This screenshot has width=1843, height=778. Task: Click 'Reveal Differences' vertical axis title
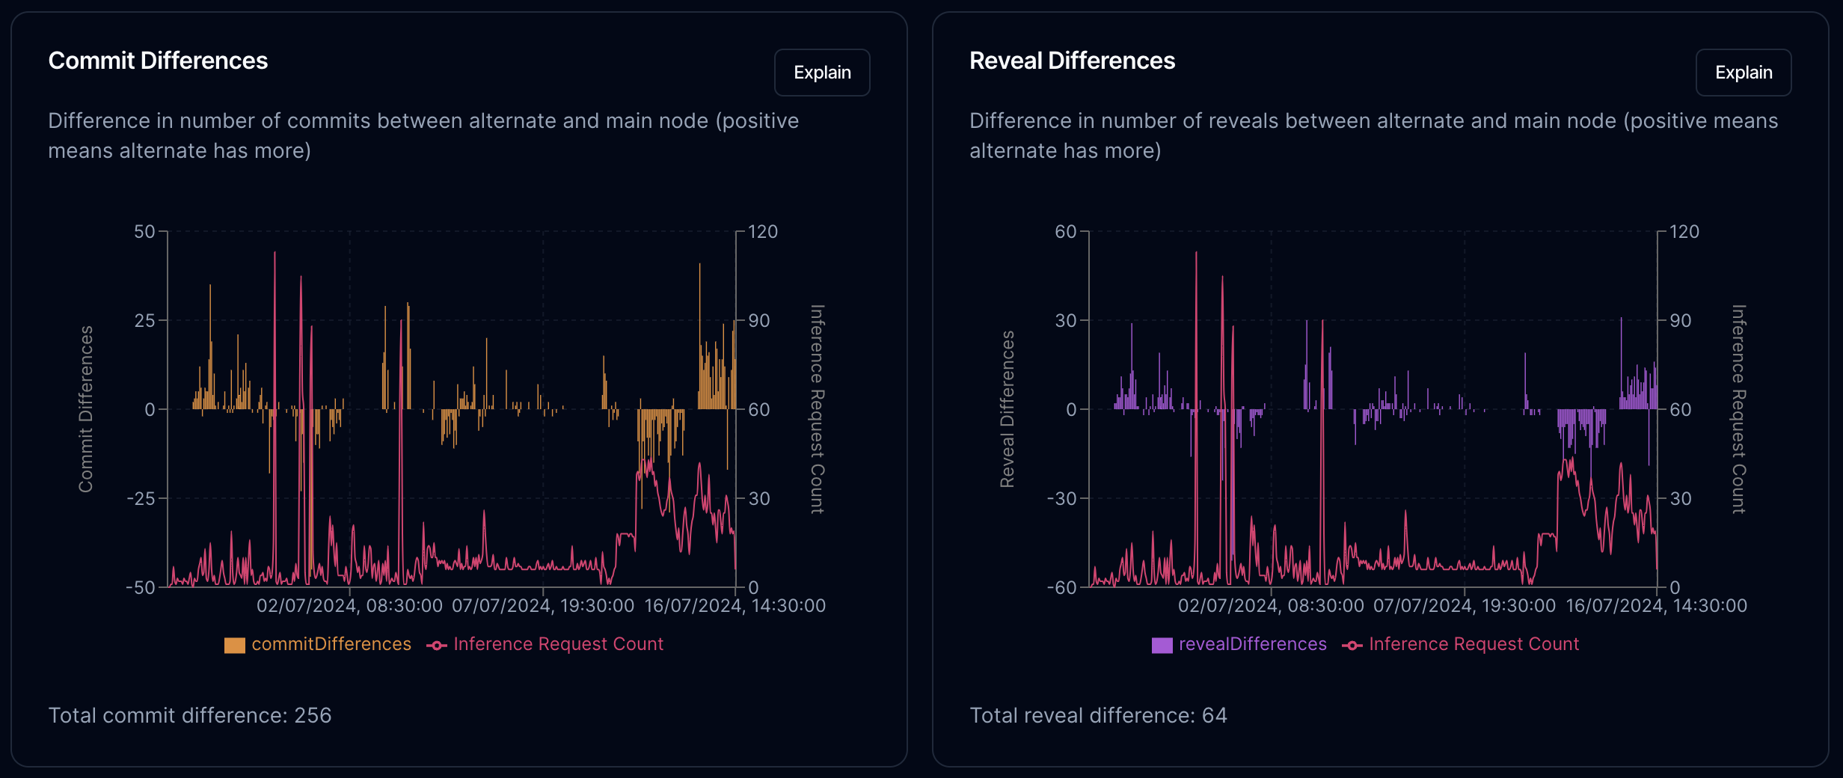(x=1008, y=409)
